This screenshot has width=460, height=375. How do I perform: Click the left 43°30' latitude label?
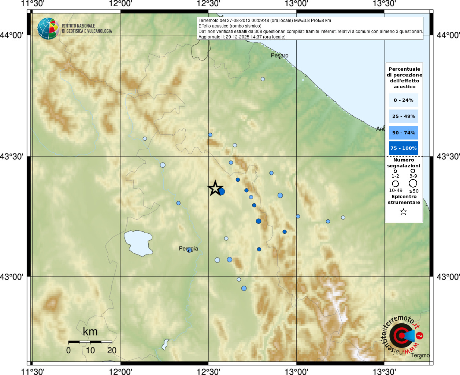tap(12, 156)
